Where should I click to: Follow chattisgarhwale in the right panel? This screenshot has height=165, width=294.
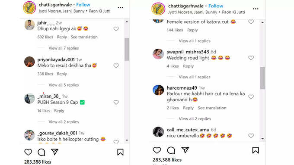pyautogui.click(x=216, y=6)
